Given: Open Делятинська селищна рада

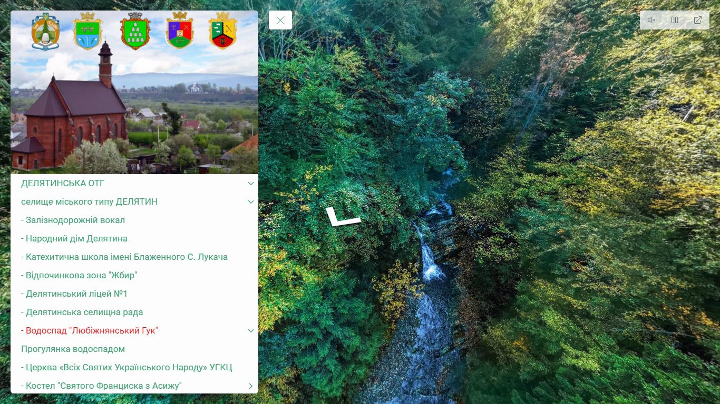Looking at the screenshot, I should (x=82, y=312).
